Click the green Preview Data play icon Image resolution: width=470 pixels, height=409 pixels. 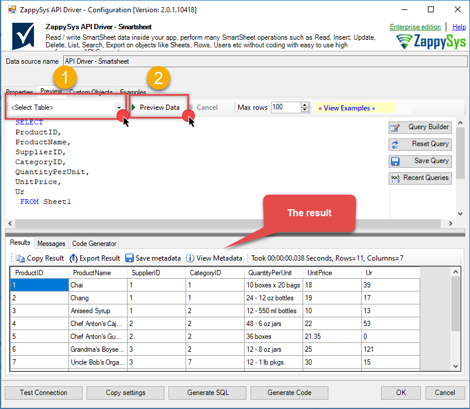pyautogui.click(x=133, y=107)
